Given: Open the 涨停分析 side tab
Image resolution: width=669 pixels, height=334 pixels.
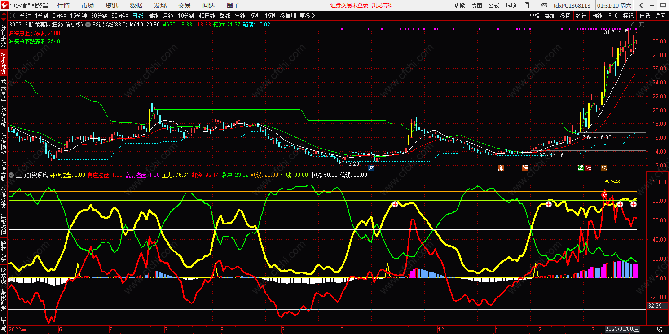Looking at the screenshot, I should click(4, 117).
